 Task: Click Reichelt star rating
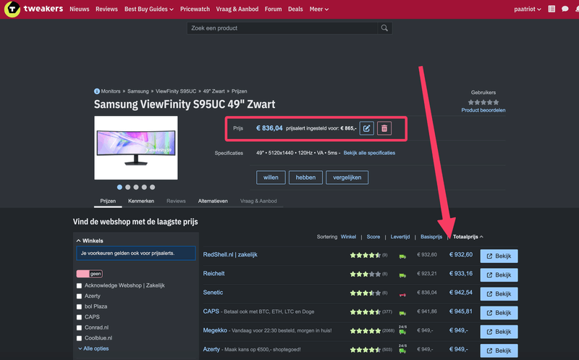pyautogui.click(x=365, y=274)
